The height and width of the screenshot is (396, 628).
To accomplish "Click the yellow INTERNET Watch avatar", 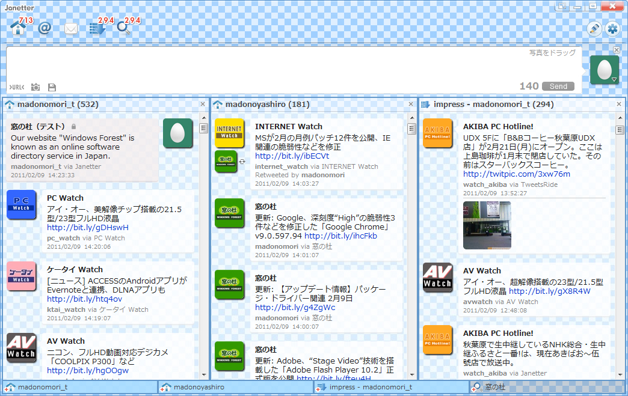I will point(229,133).
